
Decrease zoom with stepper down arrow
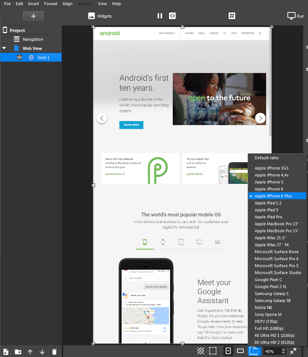tap(283, 353)
